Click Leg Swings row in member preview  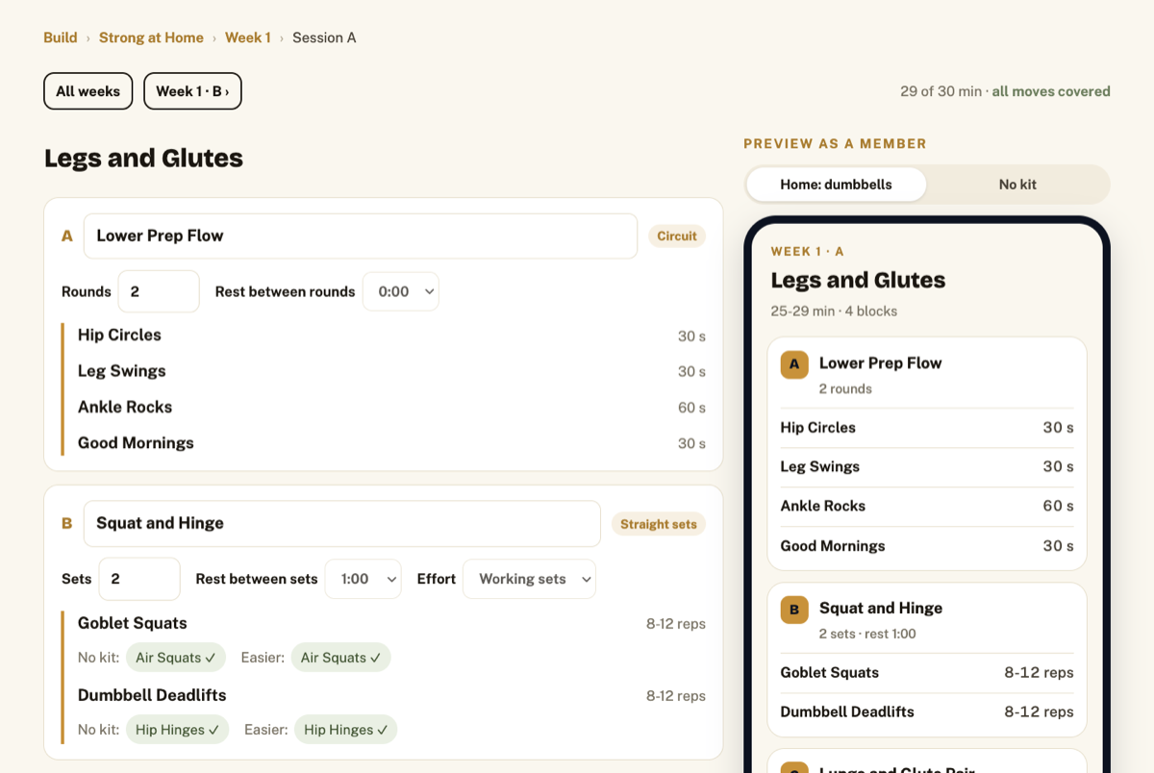[927, 466]
